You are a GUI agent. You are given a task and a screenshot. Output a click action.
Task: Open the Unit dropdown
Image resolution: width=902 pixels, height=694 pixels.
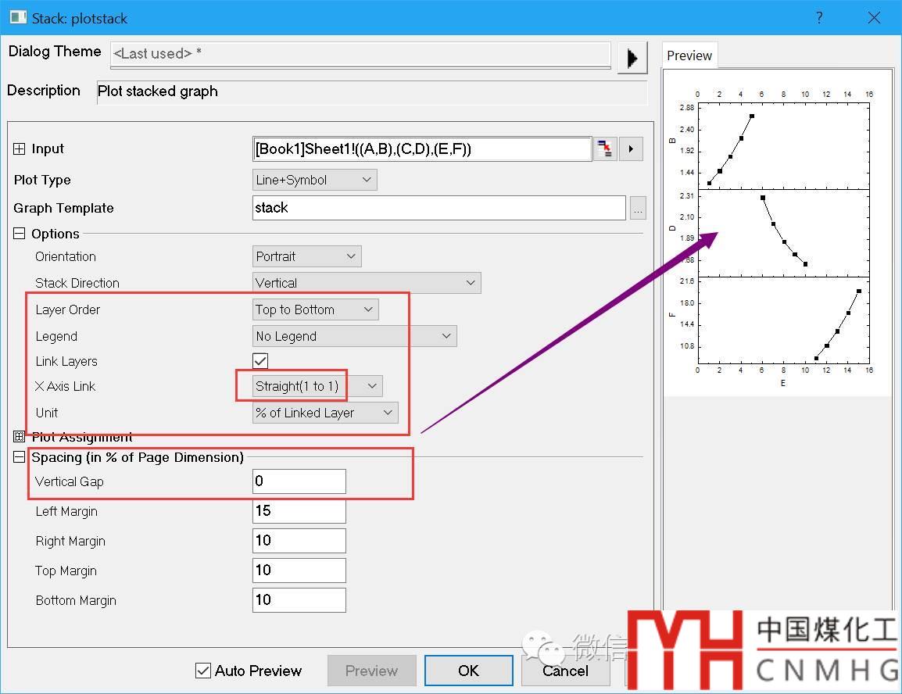(x=325, y=413)
